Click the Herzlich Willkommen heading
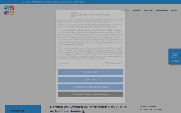The height and width of the screenshot is (113, 181). tap(89, 109)
